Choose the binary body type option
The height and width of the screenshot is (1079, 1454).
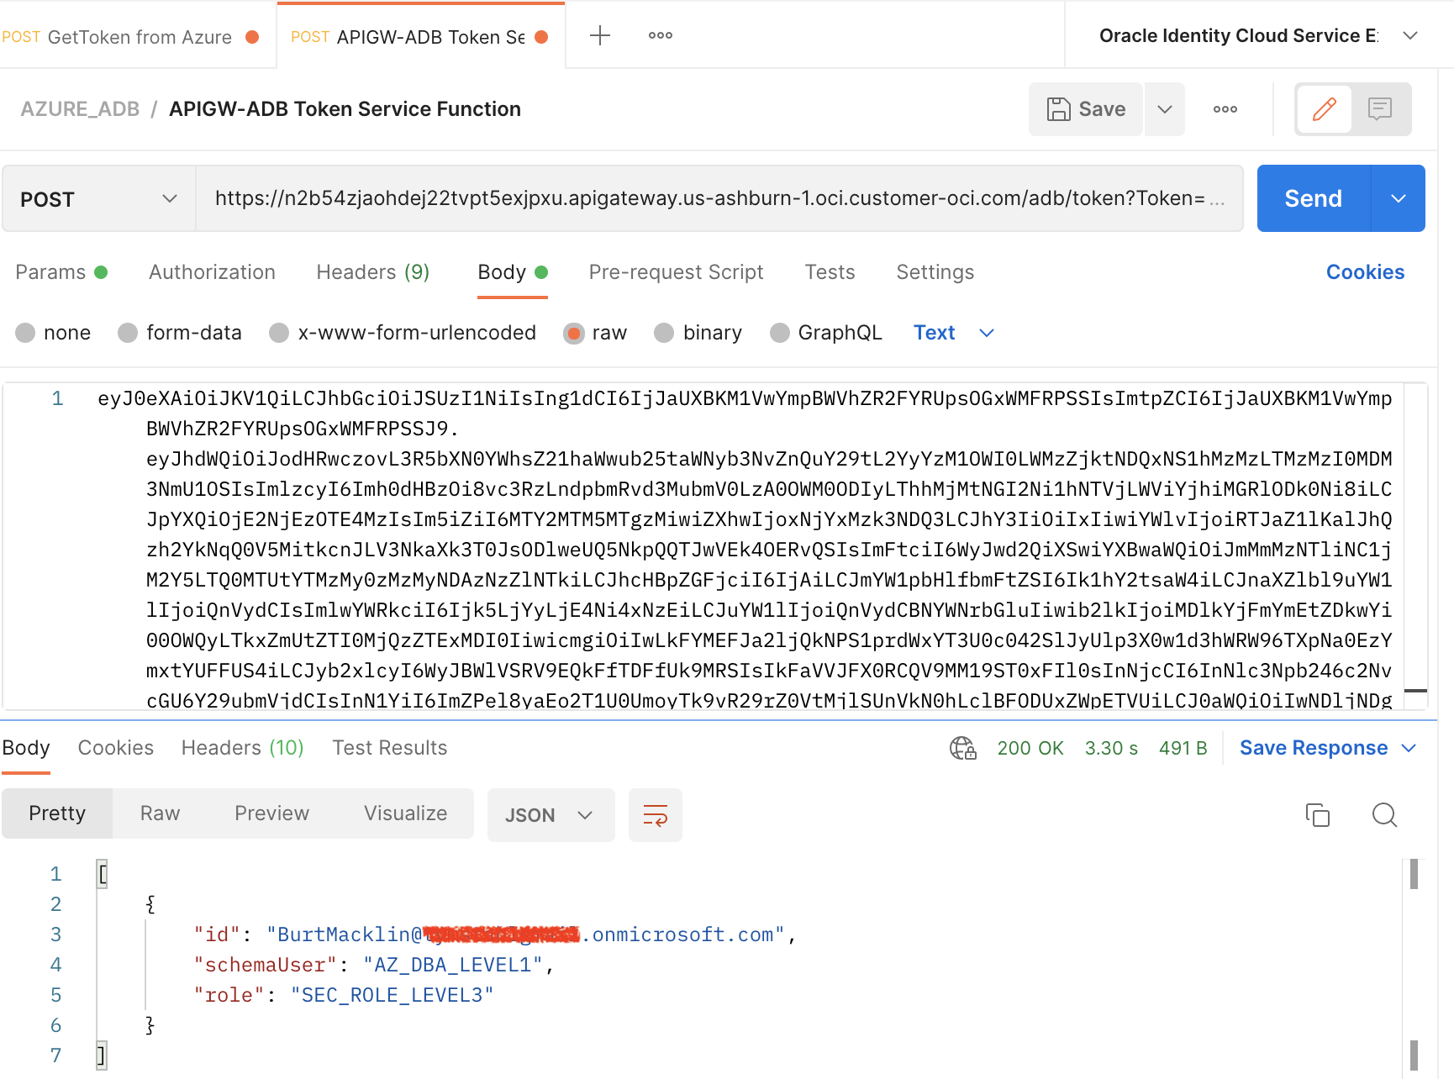coord(664,334)
